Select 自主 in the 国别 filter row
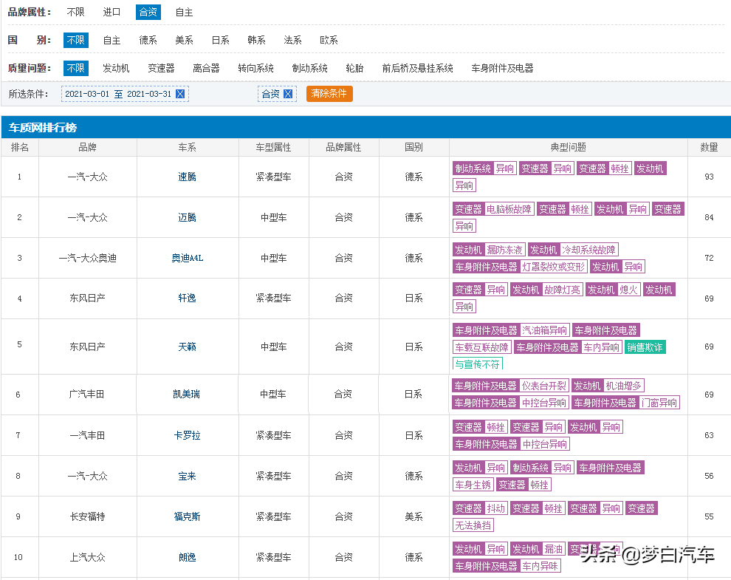This screenshot has height=580, width=731. (112, 40)
